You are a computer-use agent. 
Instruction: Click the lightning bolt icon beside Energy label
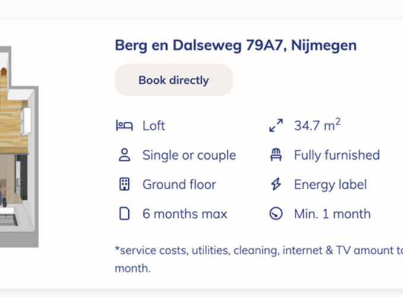point(276,185)
